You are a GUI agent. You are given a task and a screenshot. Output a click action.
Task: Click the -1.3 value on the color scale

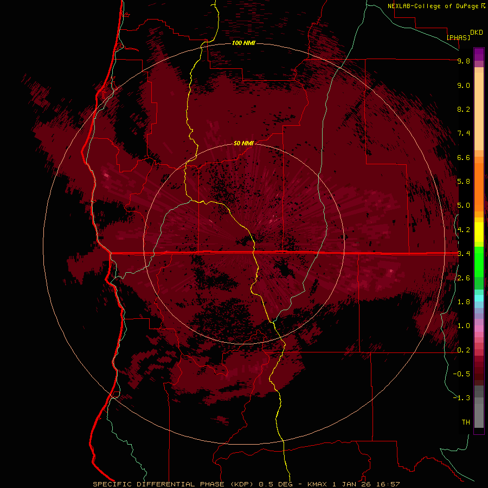pyautogui.click(x=461, y=398)
